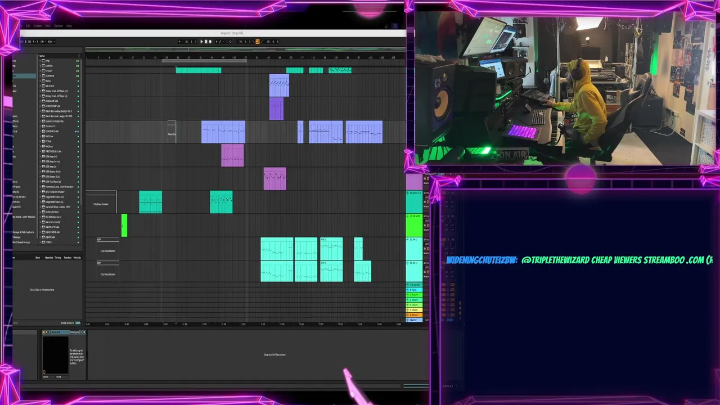The height and width of the screenshot is (405, 720).
Task: Expand the Saturator device in browser
Action: coord(40,86)
